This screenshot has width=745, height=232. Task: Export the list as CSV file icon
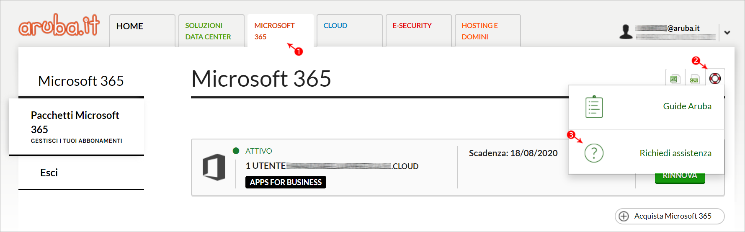click(694, 79)
